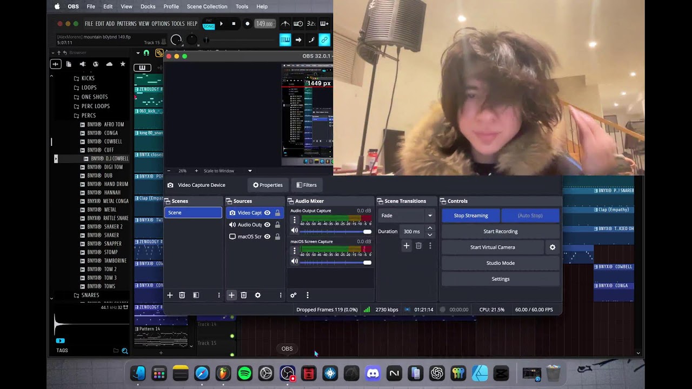Image resolution: width=692 pixels, height=389 pixels.
Task: Search tags with magnifier icon in browser
Action: 125,351
